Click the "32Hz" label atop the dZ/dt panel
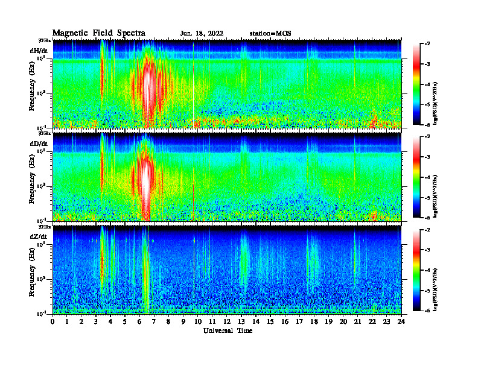 (x=45, y=227)
